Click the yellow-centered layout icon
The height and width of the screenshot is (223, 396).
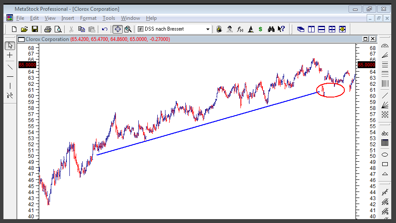coord(342,29)
